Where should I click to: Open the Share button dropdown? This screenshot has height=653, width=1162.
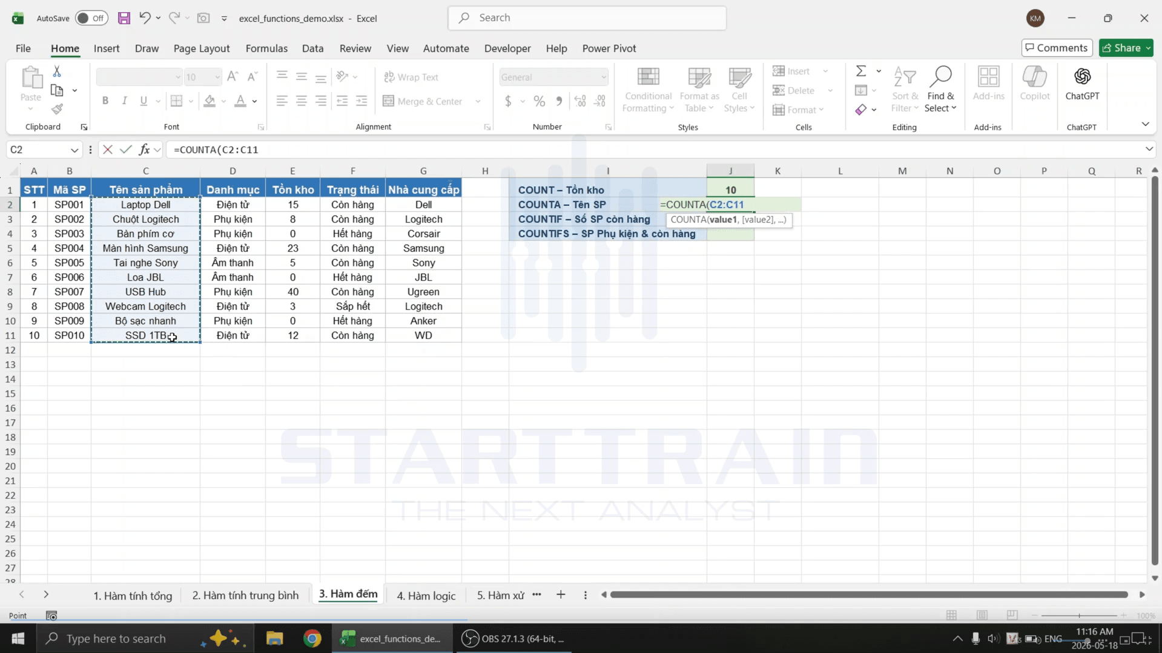1147,48
